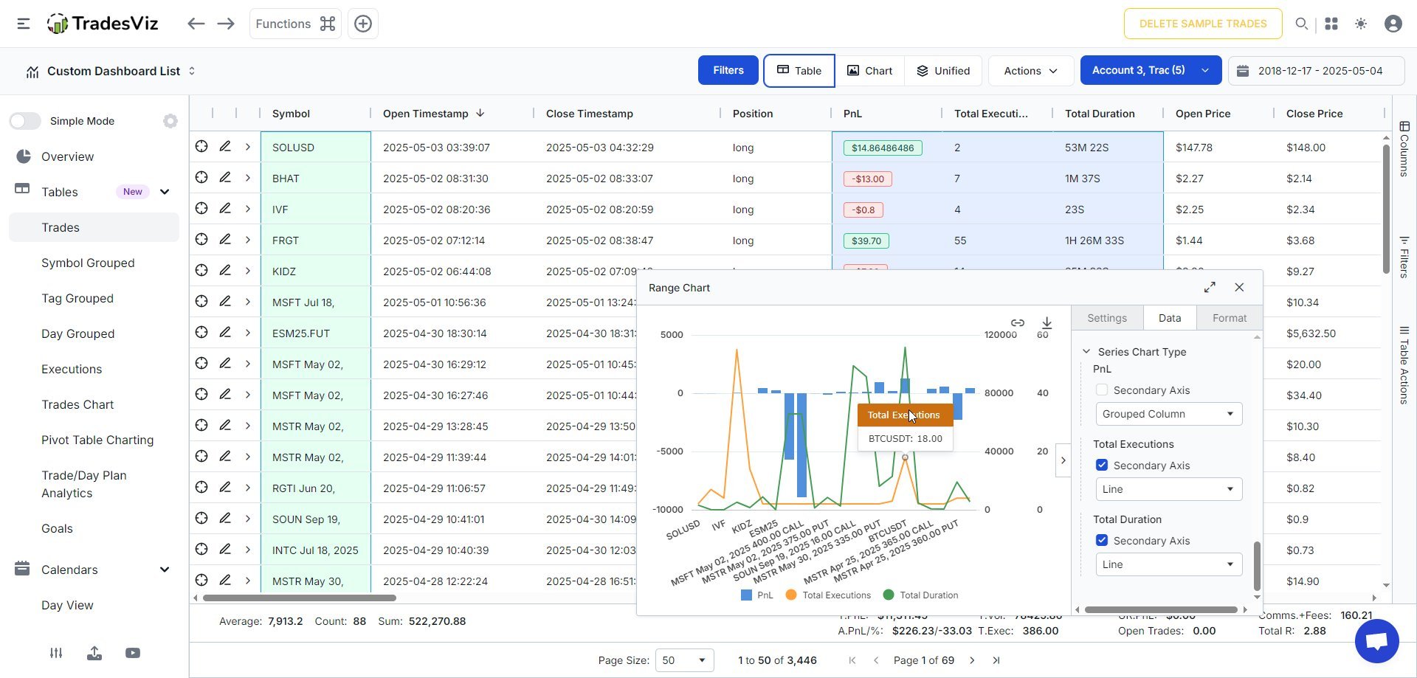Screen dimensions: 1417x678
Task: Switch to Chart view
Action: [x=869, y=71]
